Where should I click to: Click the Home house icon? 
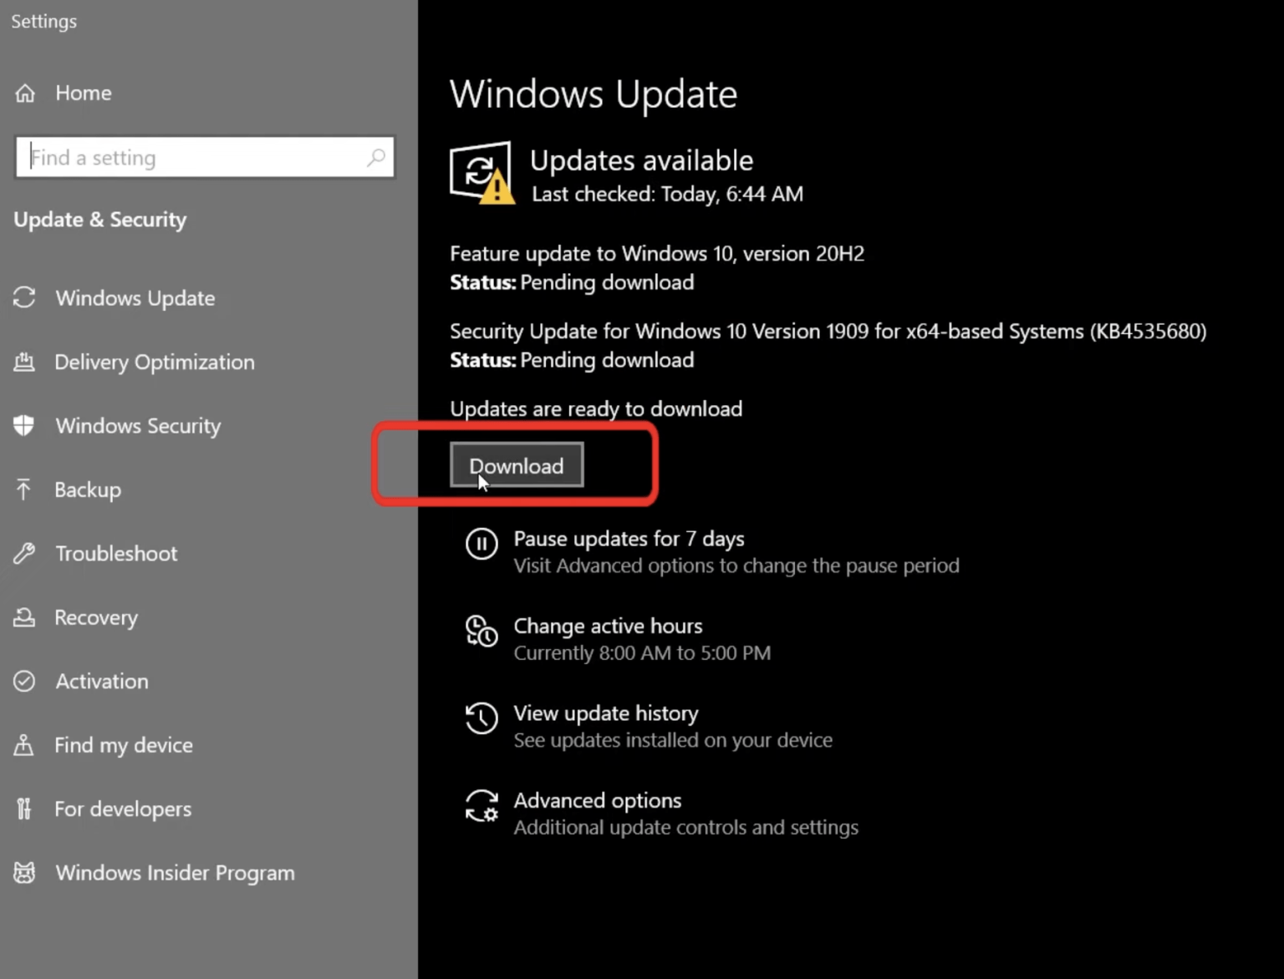(25, 93)
